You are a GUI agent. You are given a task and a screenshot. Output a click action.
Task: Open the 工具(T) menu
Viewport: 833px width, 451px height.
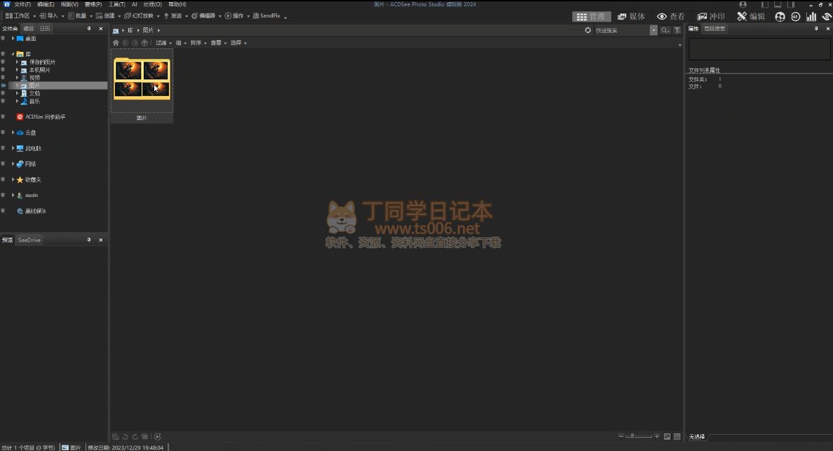tap(116, 4)
